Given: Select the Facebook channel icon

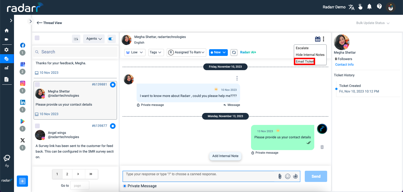Looking at the screenshot, I should coord(23,45).
